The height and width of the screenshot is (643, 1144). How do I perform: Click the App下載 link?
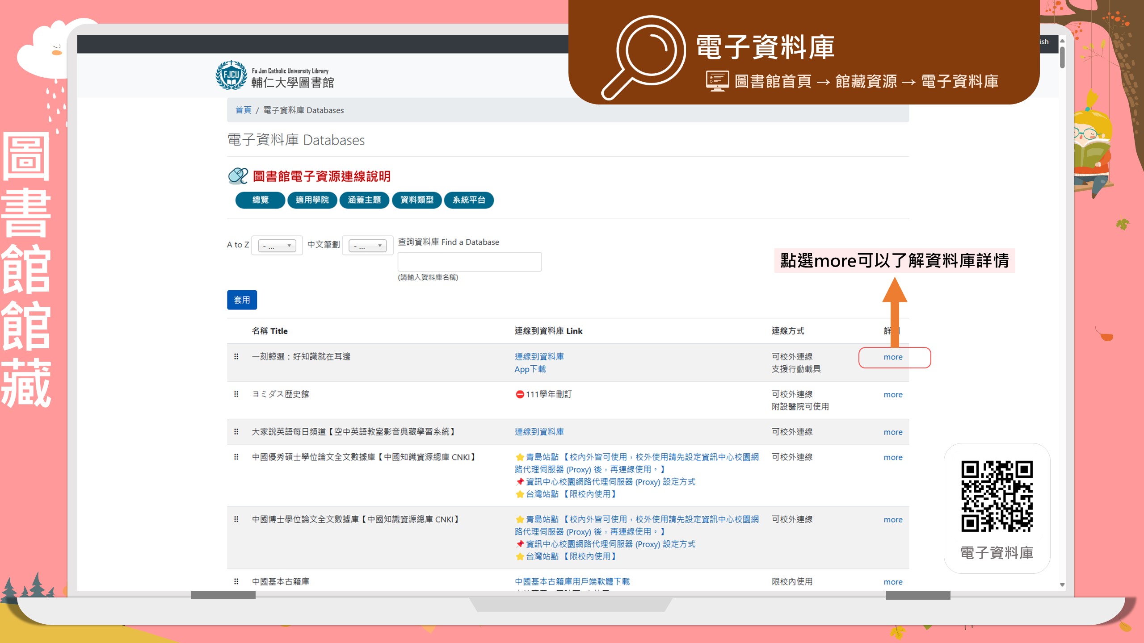pos(530,369)
